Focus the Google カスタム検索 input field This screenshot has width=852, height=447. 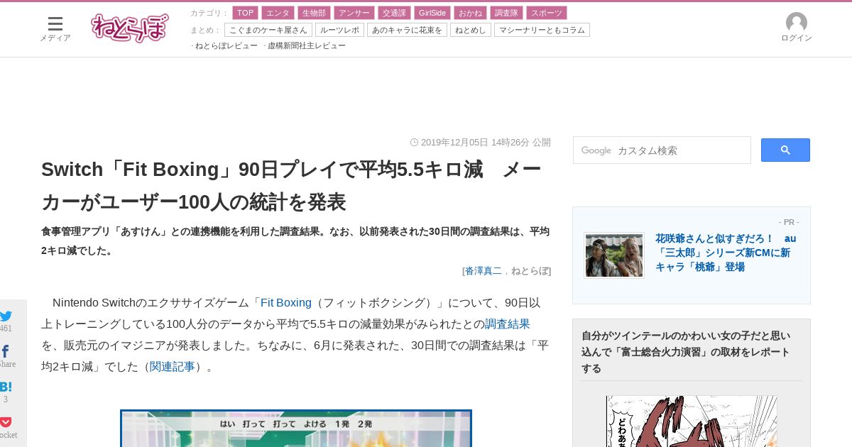coord(662,150)
